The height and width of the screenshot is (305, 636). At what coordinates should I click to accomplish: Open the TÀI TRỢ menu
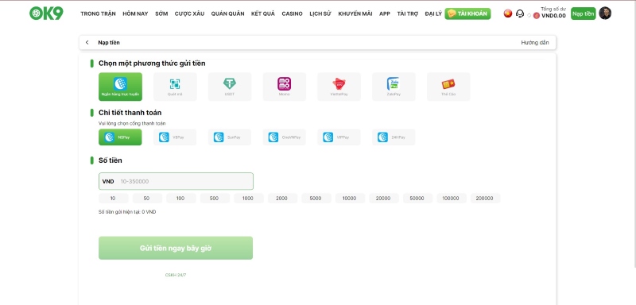click(x=408, y=14)
